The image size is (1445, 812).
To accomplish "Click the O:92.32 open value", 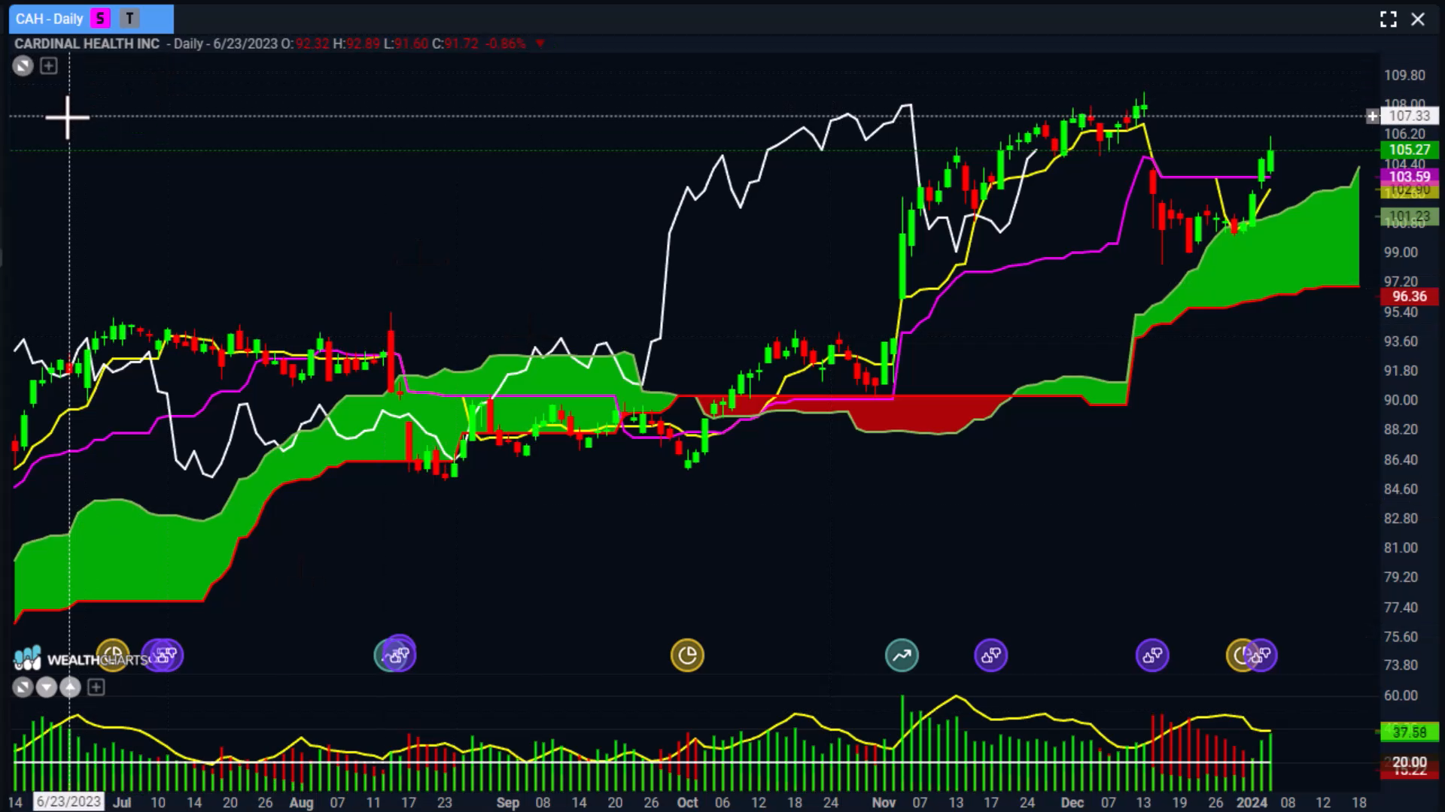I will pos(306,44).
